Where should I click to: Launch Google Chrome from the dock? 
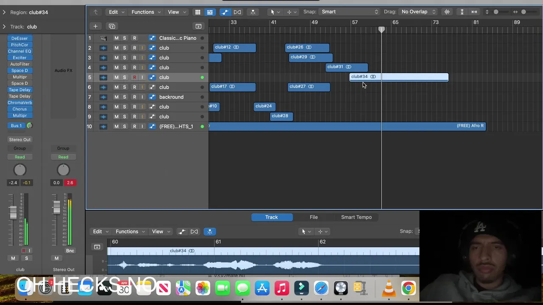[408, 288]
